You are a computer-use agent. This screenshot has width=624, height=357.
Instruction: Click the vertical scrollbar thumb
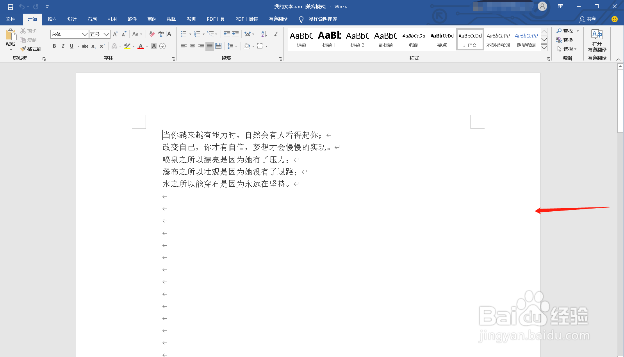click(620, 101)
